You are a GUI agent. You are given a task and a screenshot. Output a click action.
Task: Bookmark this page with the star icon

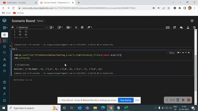169,8
